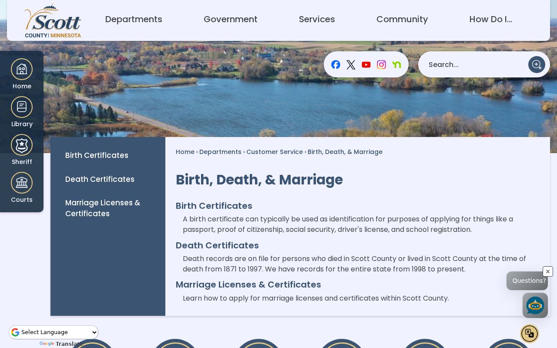The image size is (557, 348).
Task: Open the Scott County Minnesota logo homepage
Action: pos(53,21)
